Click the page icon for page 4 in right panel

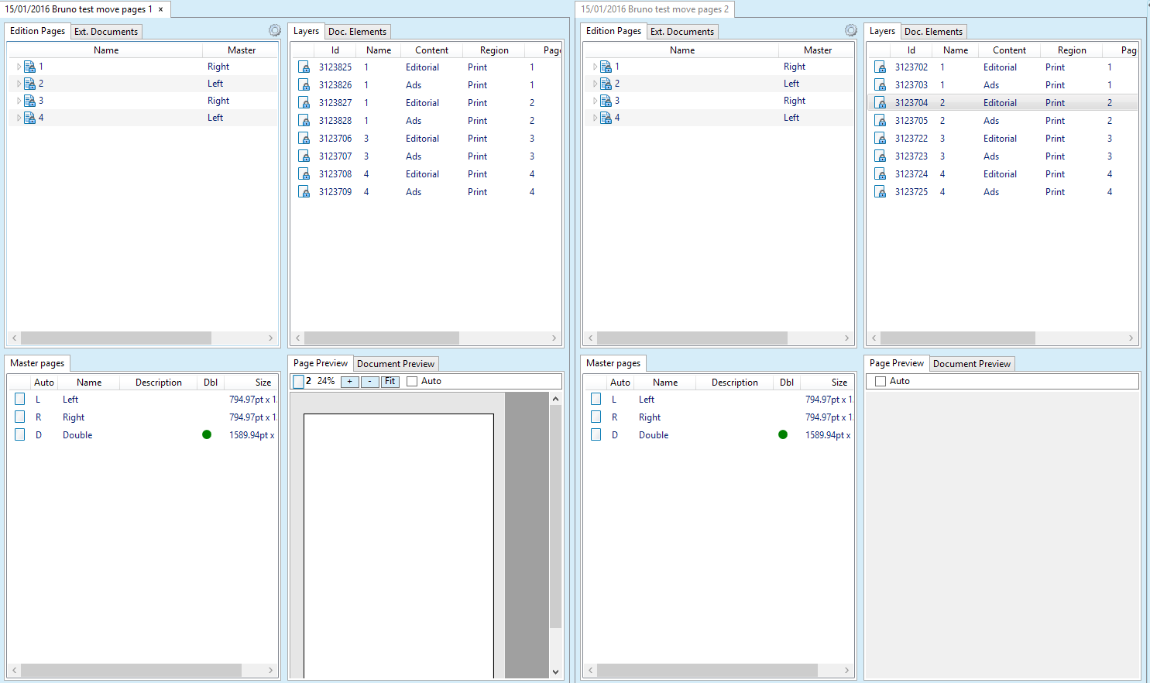[x=606, y=118]
